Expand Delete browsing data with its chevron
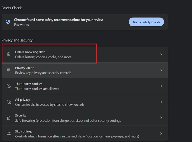The width and height of the screenshot is (192, 142). tap(161, 54)
